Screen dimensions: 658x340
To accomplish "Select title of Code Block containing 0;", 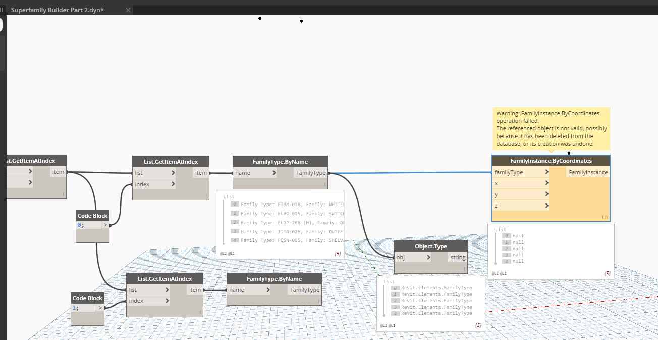I will click(93, 216).
